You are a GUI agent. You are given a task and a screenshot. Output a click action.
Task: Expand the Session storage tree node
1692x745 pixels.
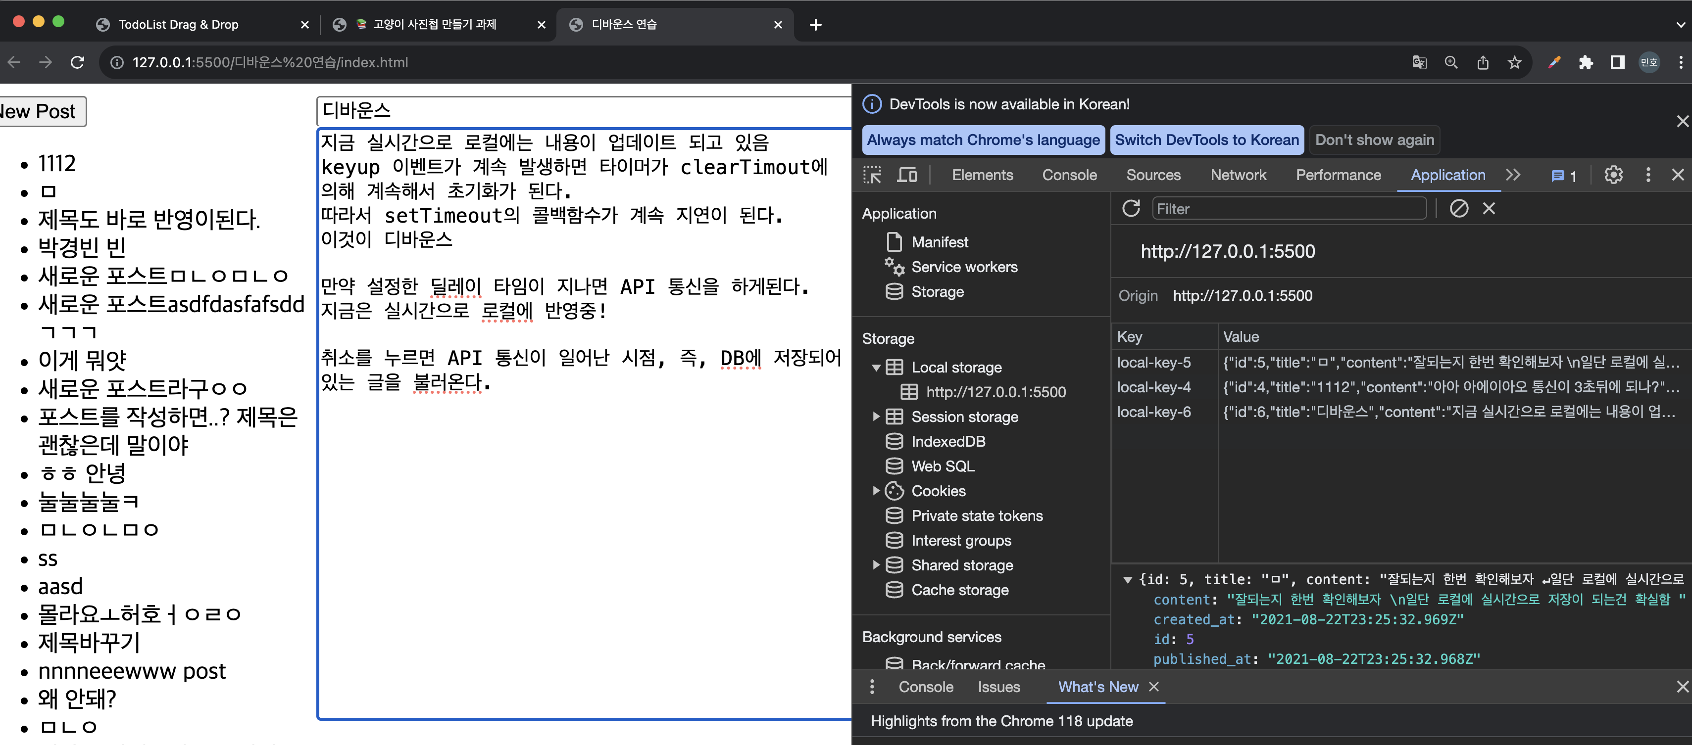coord(876,417)
